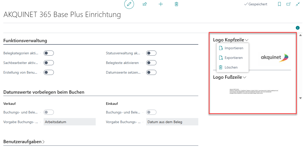Click the bookmark icon

(x=279, y=4)
